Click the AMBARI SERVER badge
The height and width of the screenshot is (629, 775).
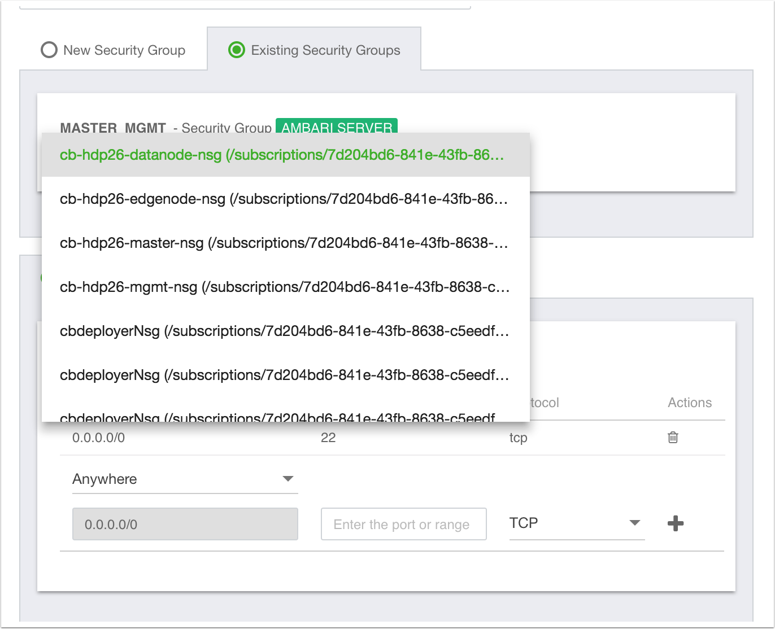(337, 128)
